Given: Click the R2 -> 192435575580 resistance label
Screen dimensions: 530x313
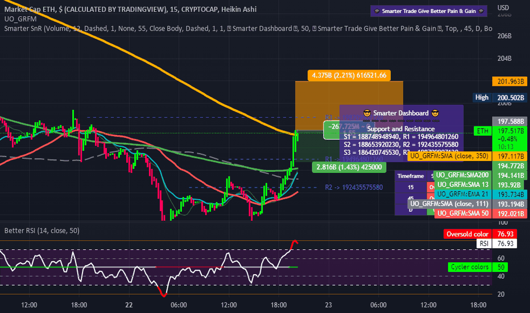Looking at the screenshot, I should [x=354, y=187].
